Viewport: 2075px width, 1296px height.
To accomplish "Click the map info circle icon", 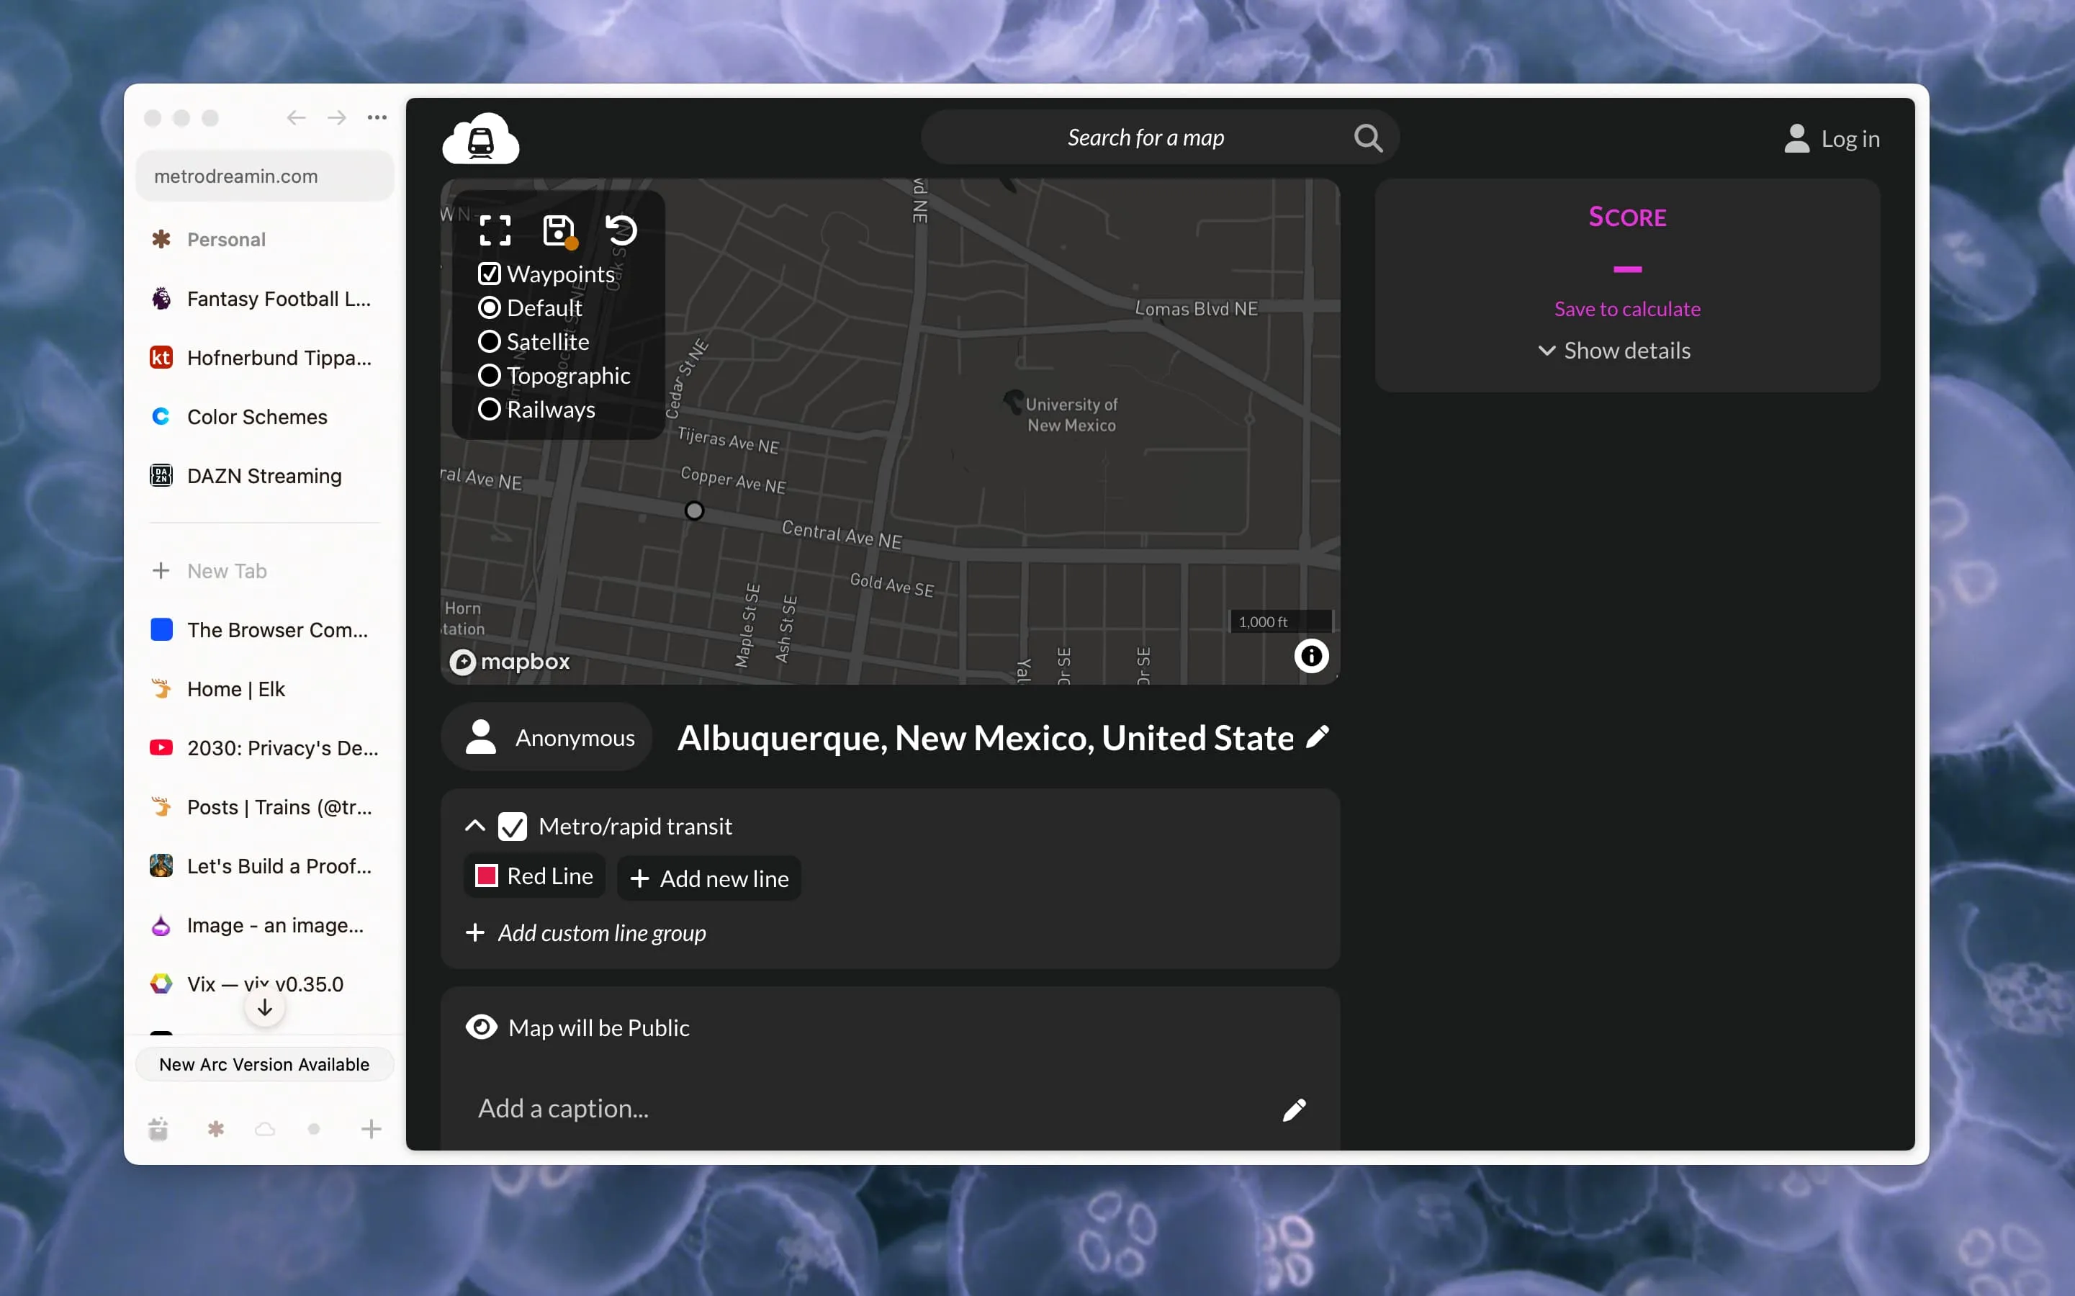I will coord(1310,657).
